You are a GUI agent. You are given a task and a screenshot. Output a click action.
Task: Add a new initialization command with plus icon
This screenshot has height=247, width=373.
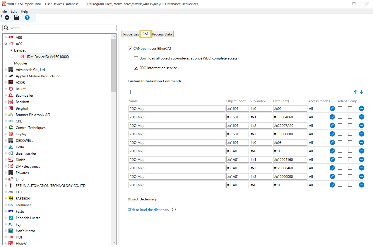tap(131, 92)
